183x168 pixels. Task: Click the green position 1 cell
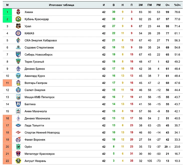8,12
